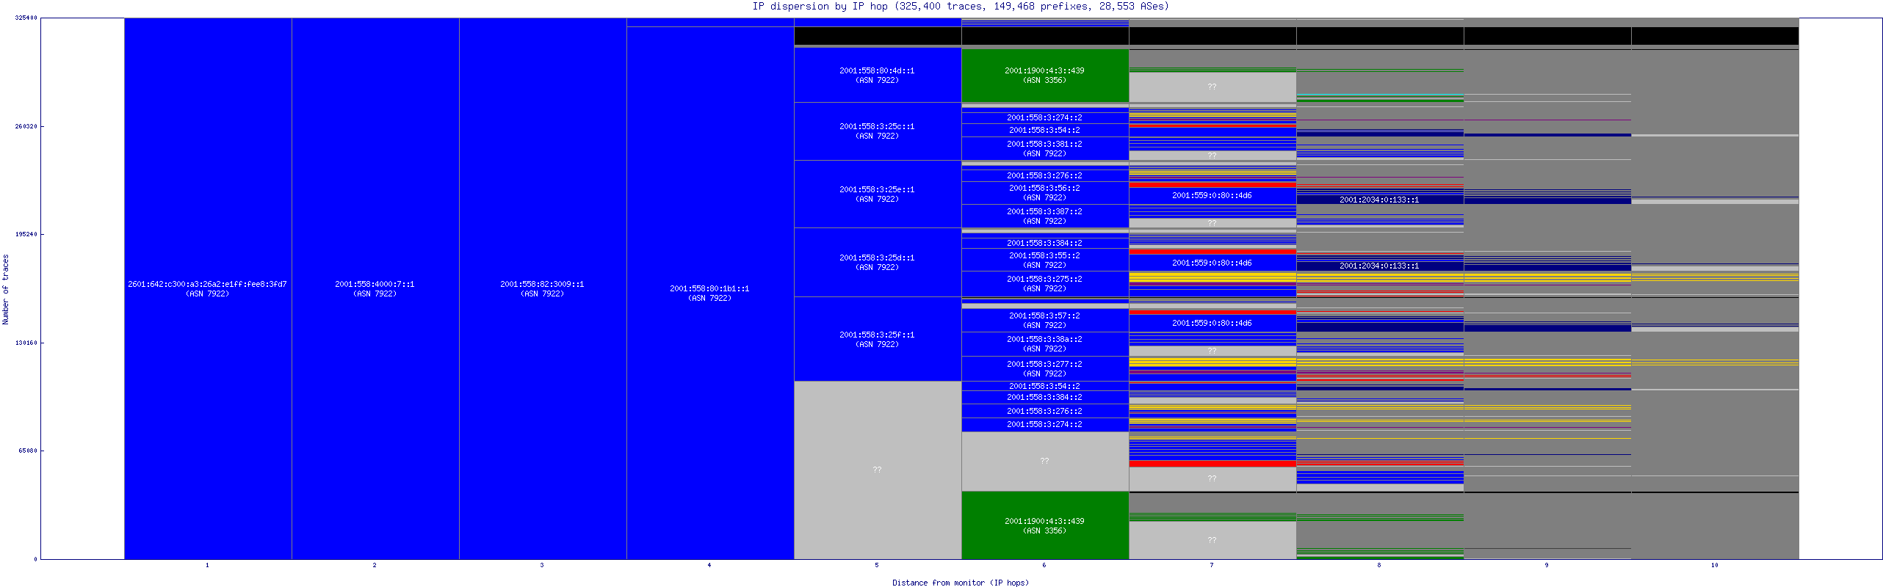Select the 2001:558:3:381::2 label
1883x587 pixels.
click(x=1044, y=149)
